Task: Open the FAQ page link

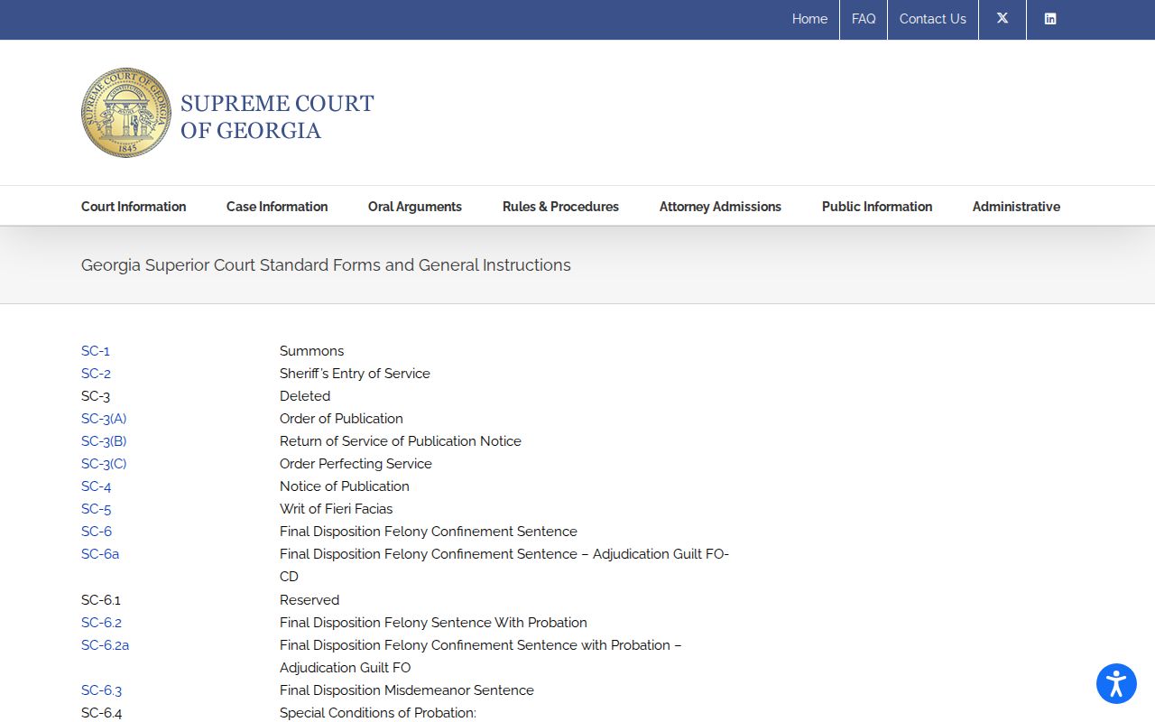Action: (x=864, y=19)
